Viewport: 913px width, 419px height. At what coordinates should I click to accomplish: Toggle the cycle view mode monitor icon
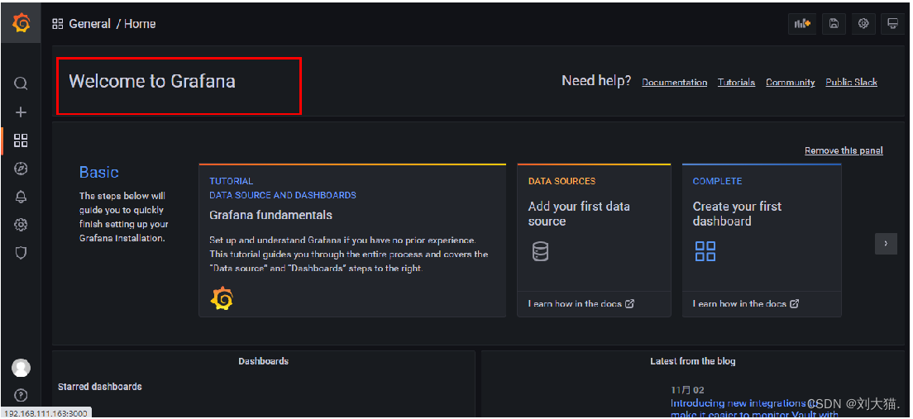click(x=893, y=24)
